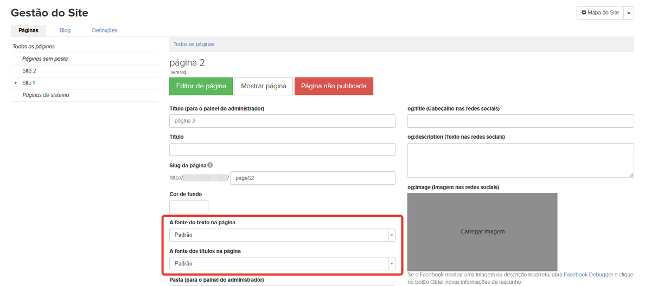This screenshot has width=651, height=286.
Task: Open the Editor de página
Action: pos(201,86)
